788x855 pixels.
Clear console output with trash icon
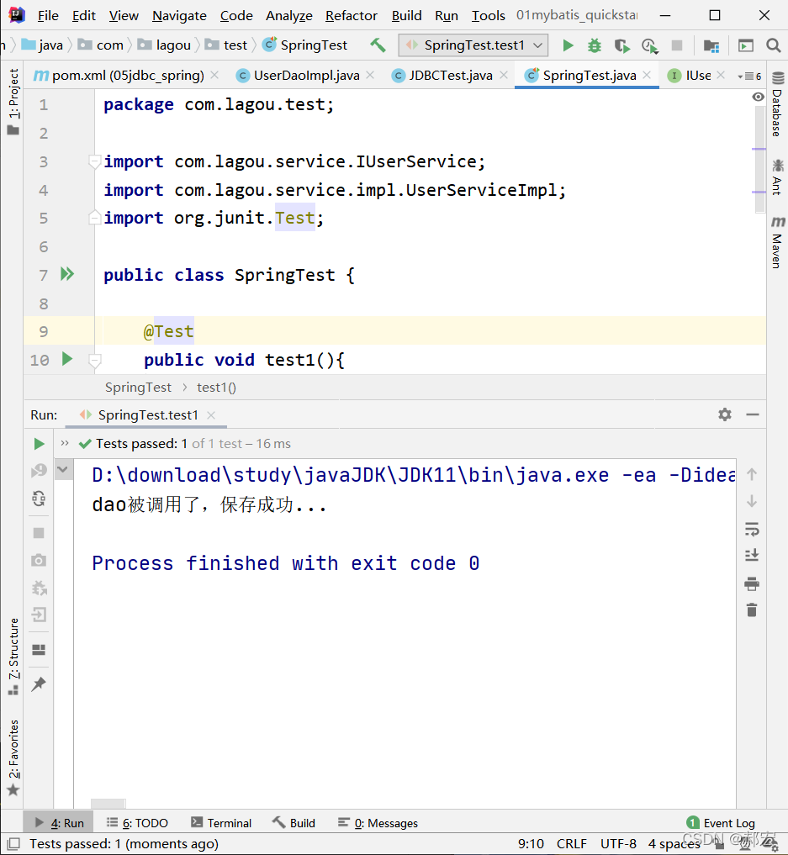[x=752, y=610]
